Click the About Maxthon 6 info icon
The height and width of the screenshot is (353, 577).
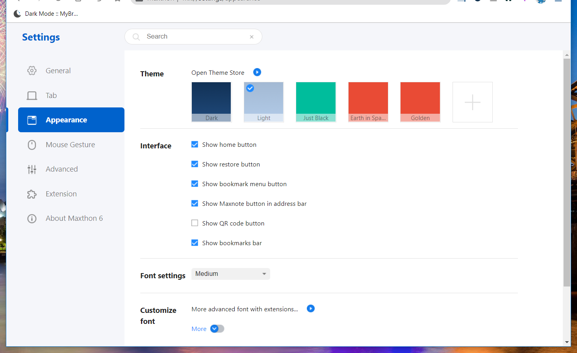[x=32, y=218]
